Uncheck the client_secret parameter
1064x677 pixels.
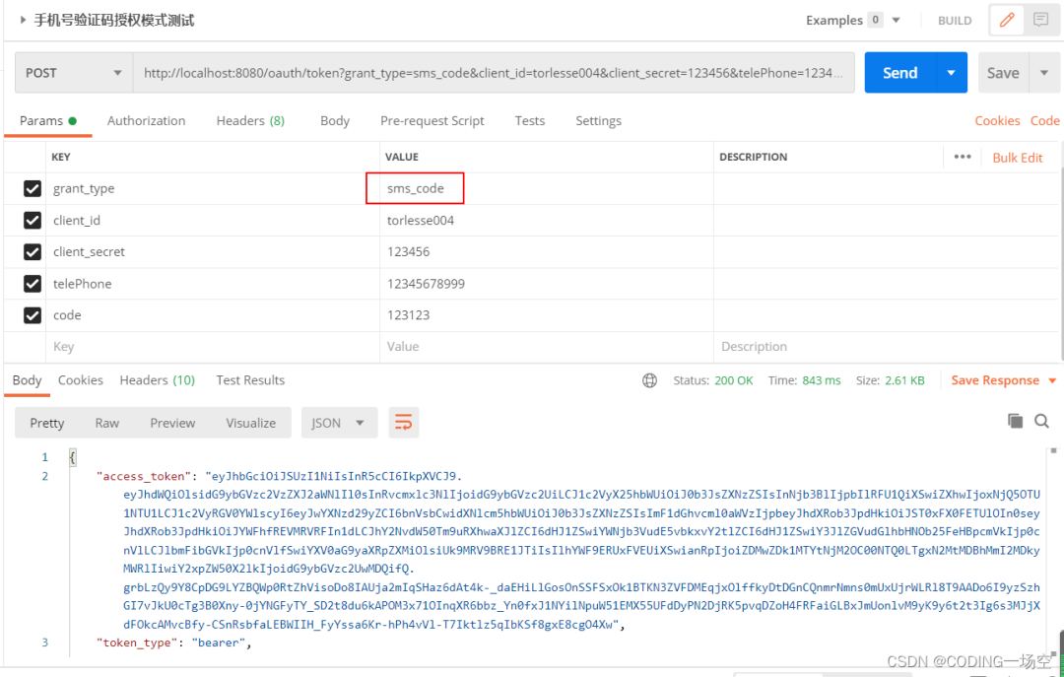(32, 251)
